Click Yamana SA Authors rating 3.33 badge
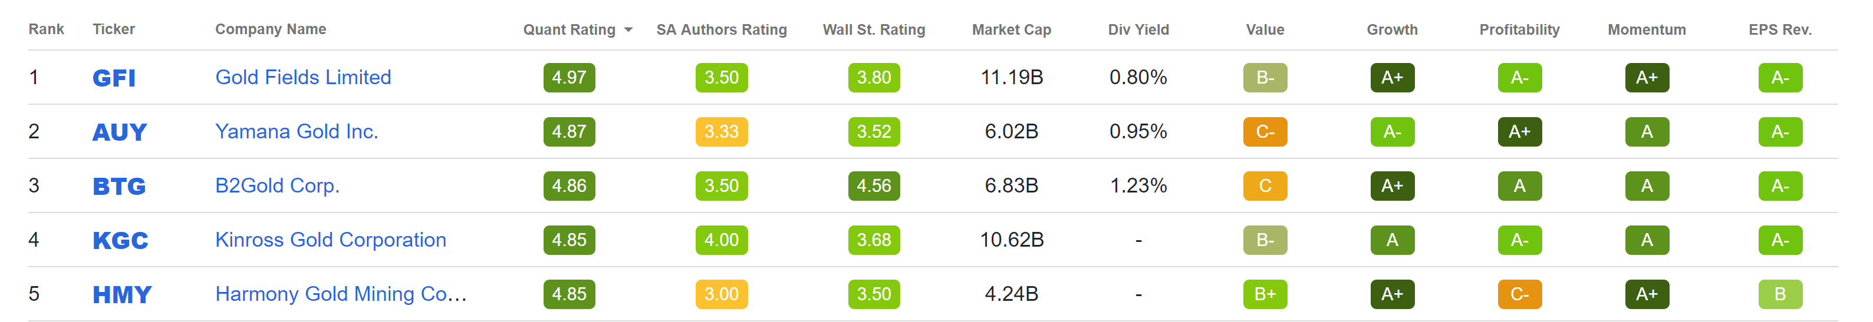The width and height of the screenshot is (1873, 322). tap(721, 132)
